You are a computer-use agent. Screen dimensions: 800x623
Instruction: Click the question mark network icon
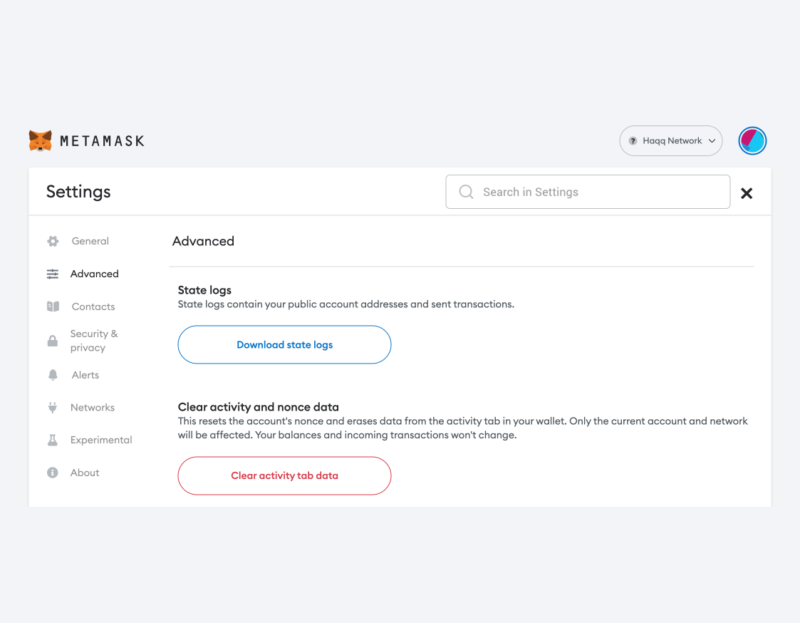[x=633, y=141]
